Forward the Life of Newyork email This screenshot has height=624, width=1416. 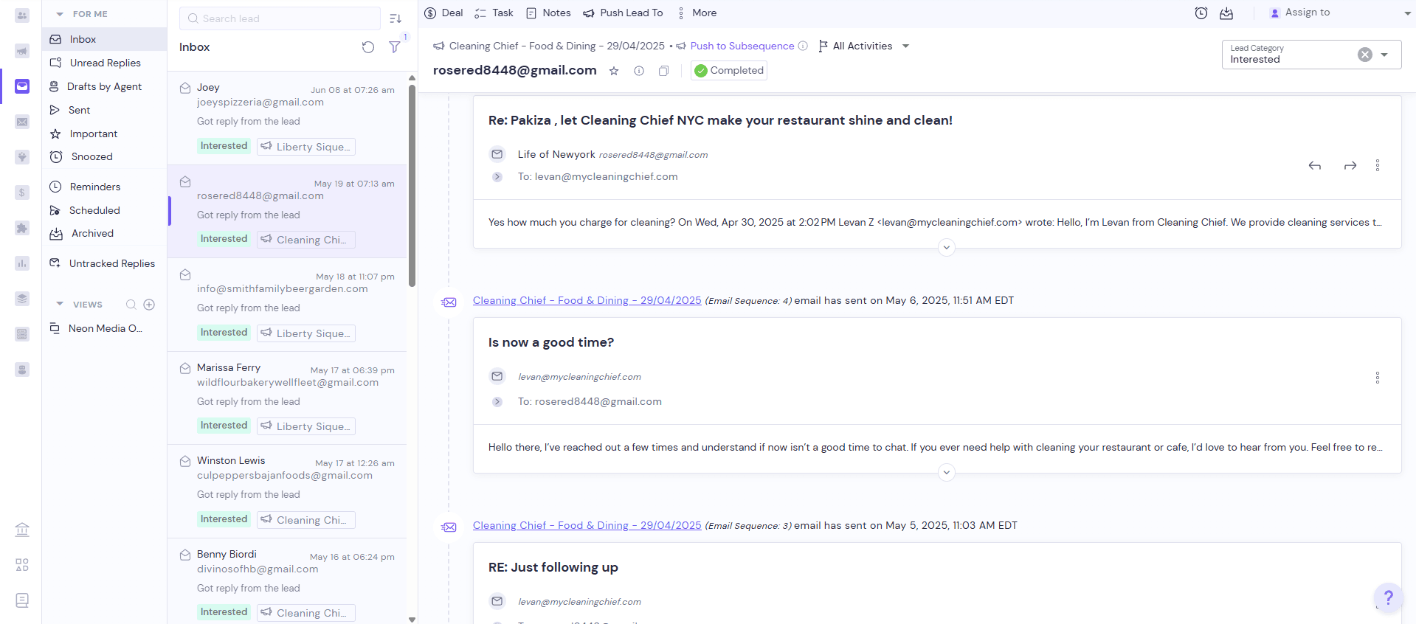tap(1350, 166)
